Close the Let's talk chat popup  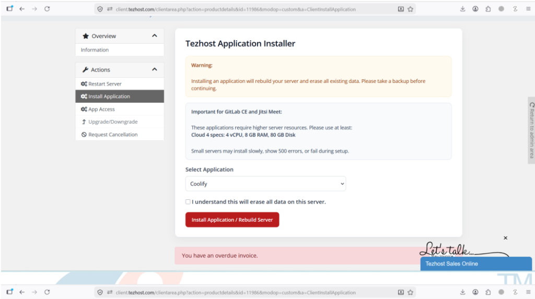[x=505, y=238]
